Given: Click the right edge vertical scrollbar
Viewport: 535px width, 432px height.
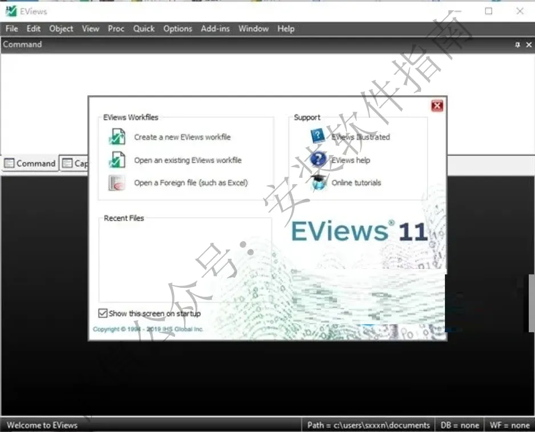Looking at the screenshot, I should tap(532, 303).
